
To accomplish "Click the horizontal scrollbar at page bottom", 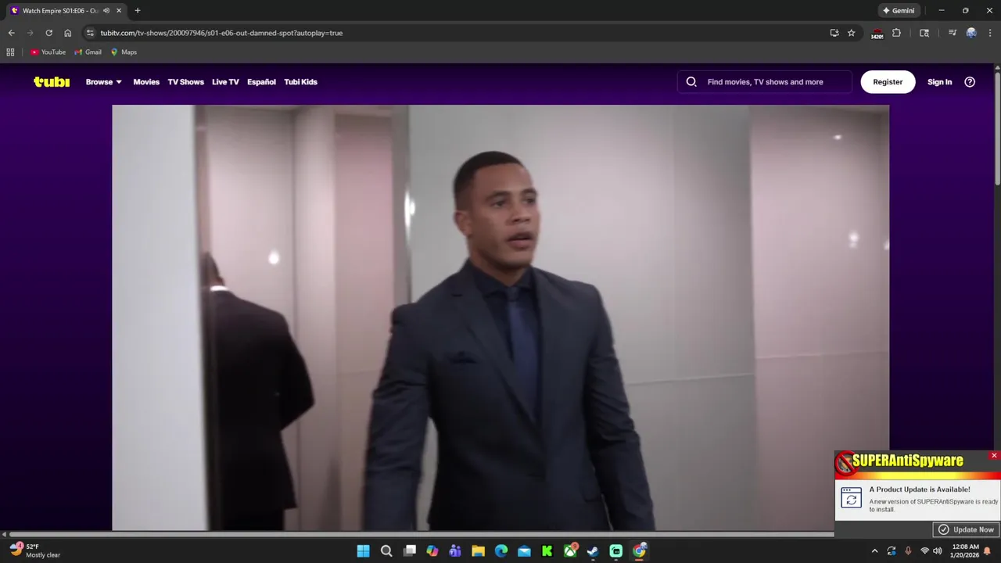I will (x=422, y=534).
